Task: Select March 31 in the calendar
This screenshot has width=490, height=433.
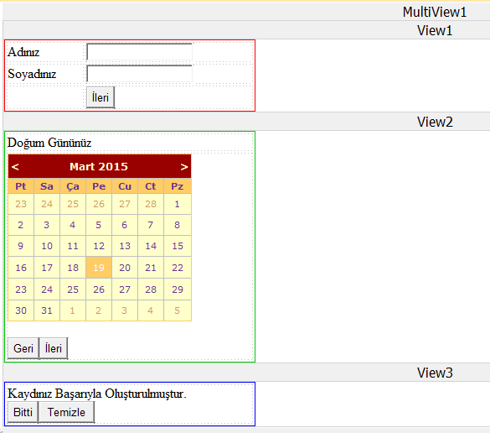Action: 47,310
